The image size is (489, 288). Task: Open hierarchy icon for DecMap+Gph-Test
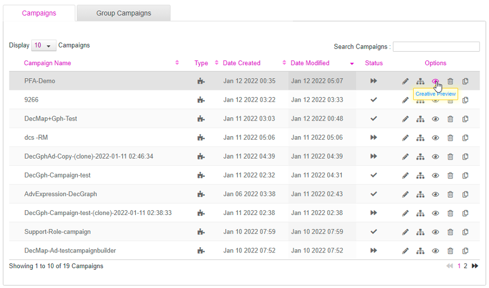coord(420,119)
